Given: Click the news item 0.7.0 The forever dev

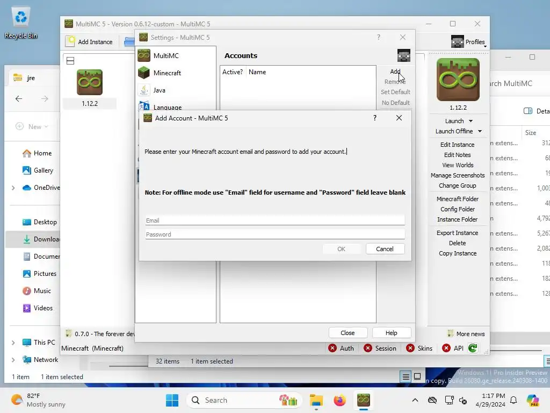Looking at the screenshot, I should (x=100, y=333).
